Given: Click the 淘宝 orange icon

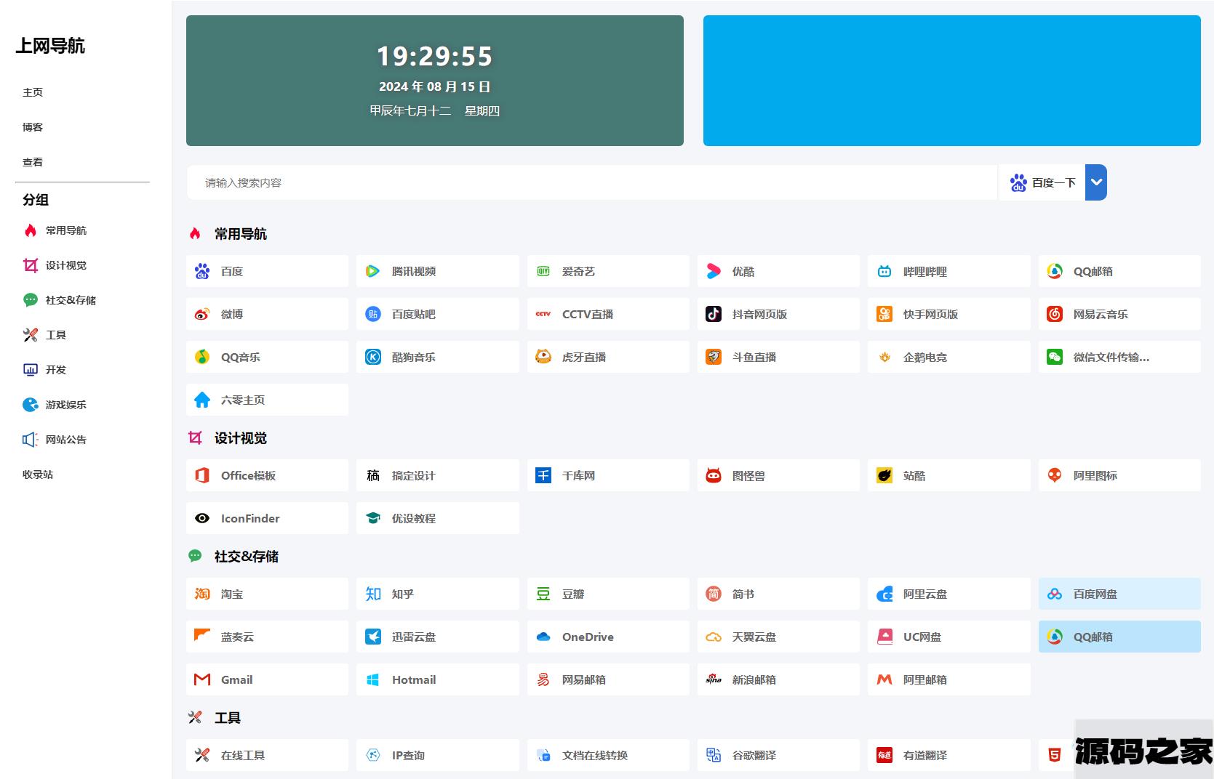Looking at the screenshot, I should click(x=202, y=594).
